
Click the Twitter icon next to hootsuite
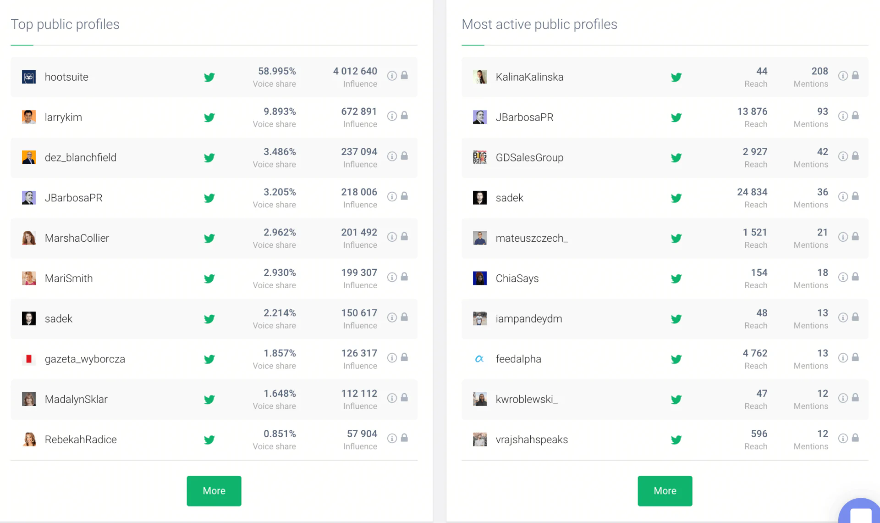[x=209, y=77]
